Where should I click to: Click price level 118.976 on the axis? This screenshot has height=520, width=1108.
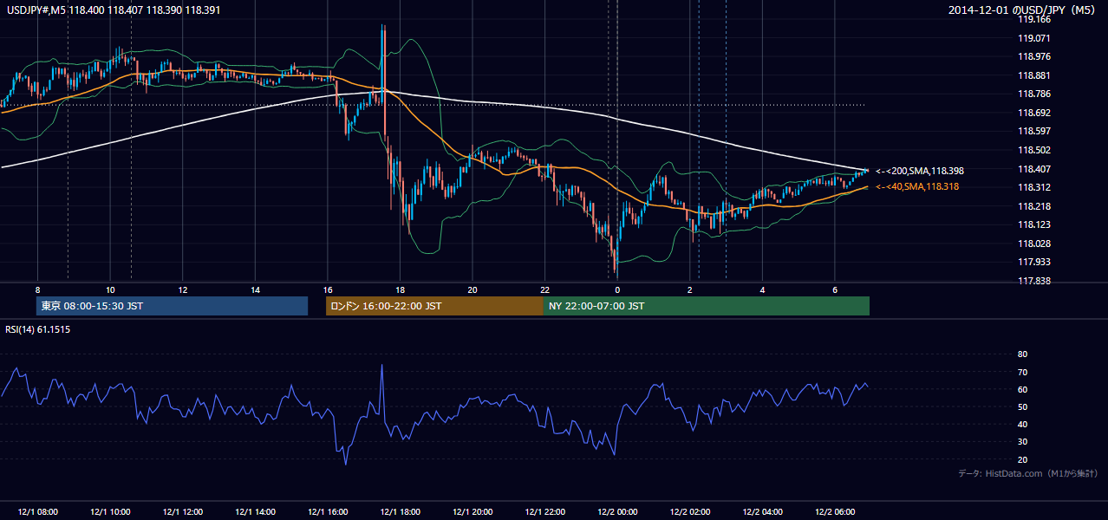pos(1033,56)
